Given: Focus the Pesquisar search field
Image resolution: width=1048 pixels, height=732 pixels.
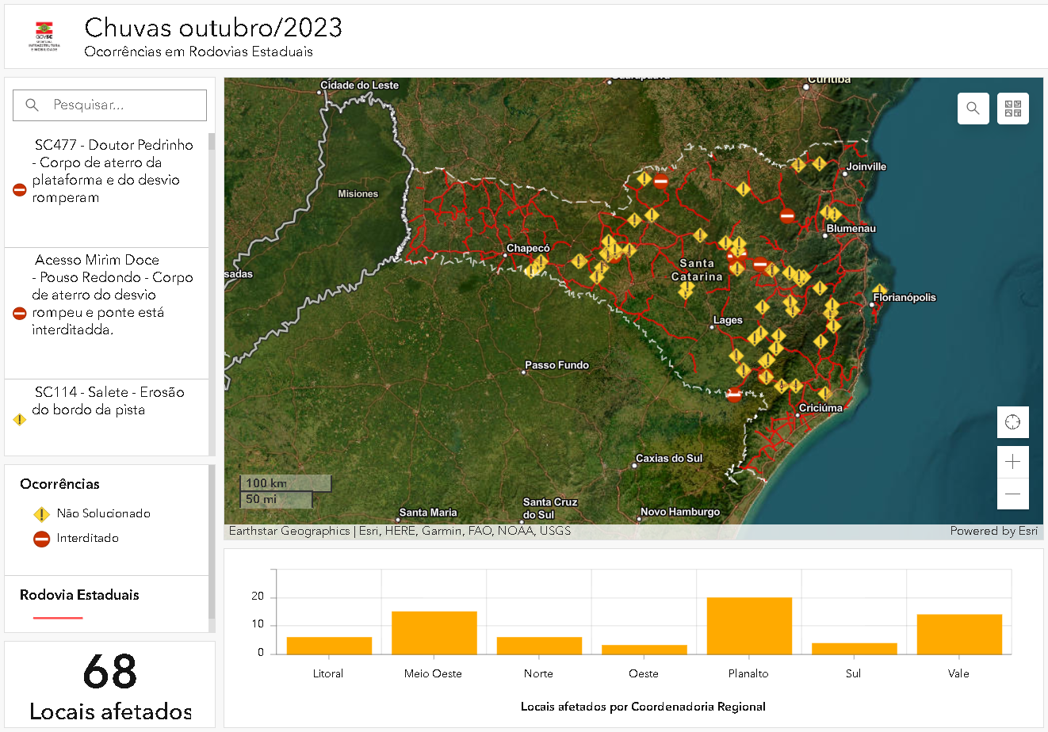Looking at the screenshot, I should (x=109, y=105).
